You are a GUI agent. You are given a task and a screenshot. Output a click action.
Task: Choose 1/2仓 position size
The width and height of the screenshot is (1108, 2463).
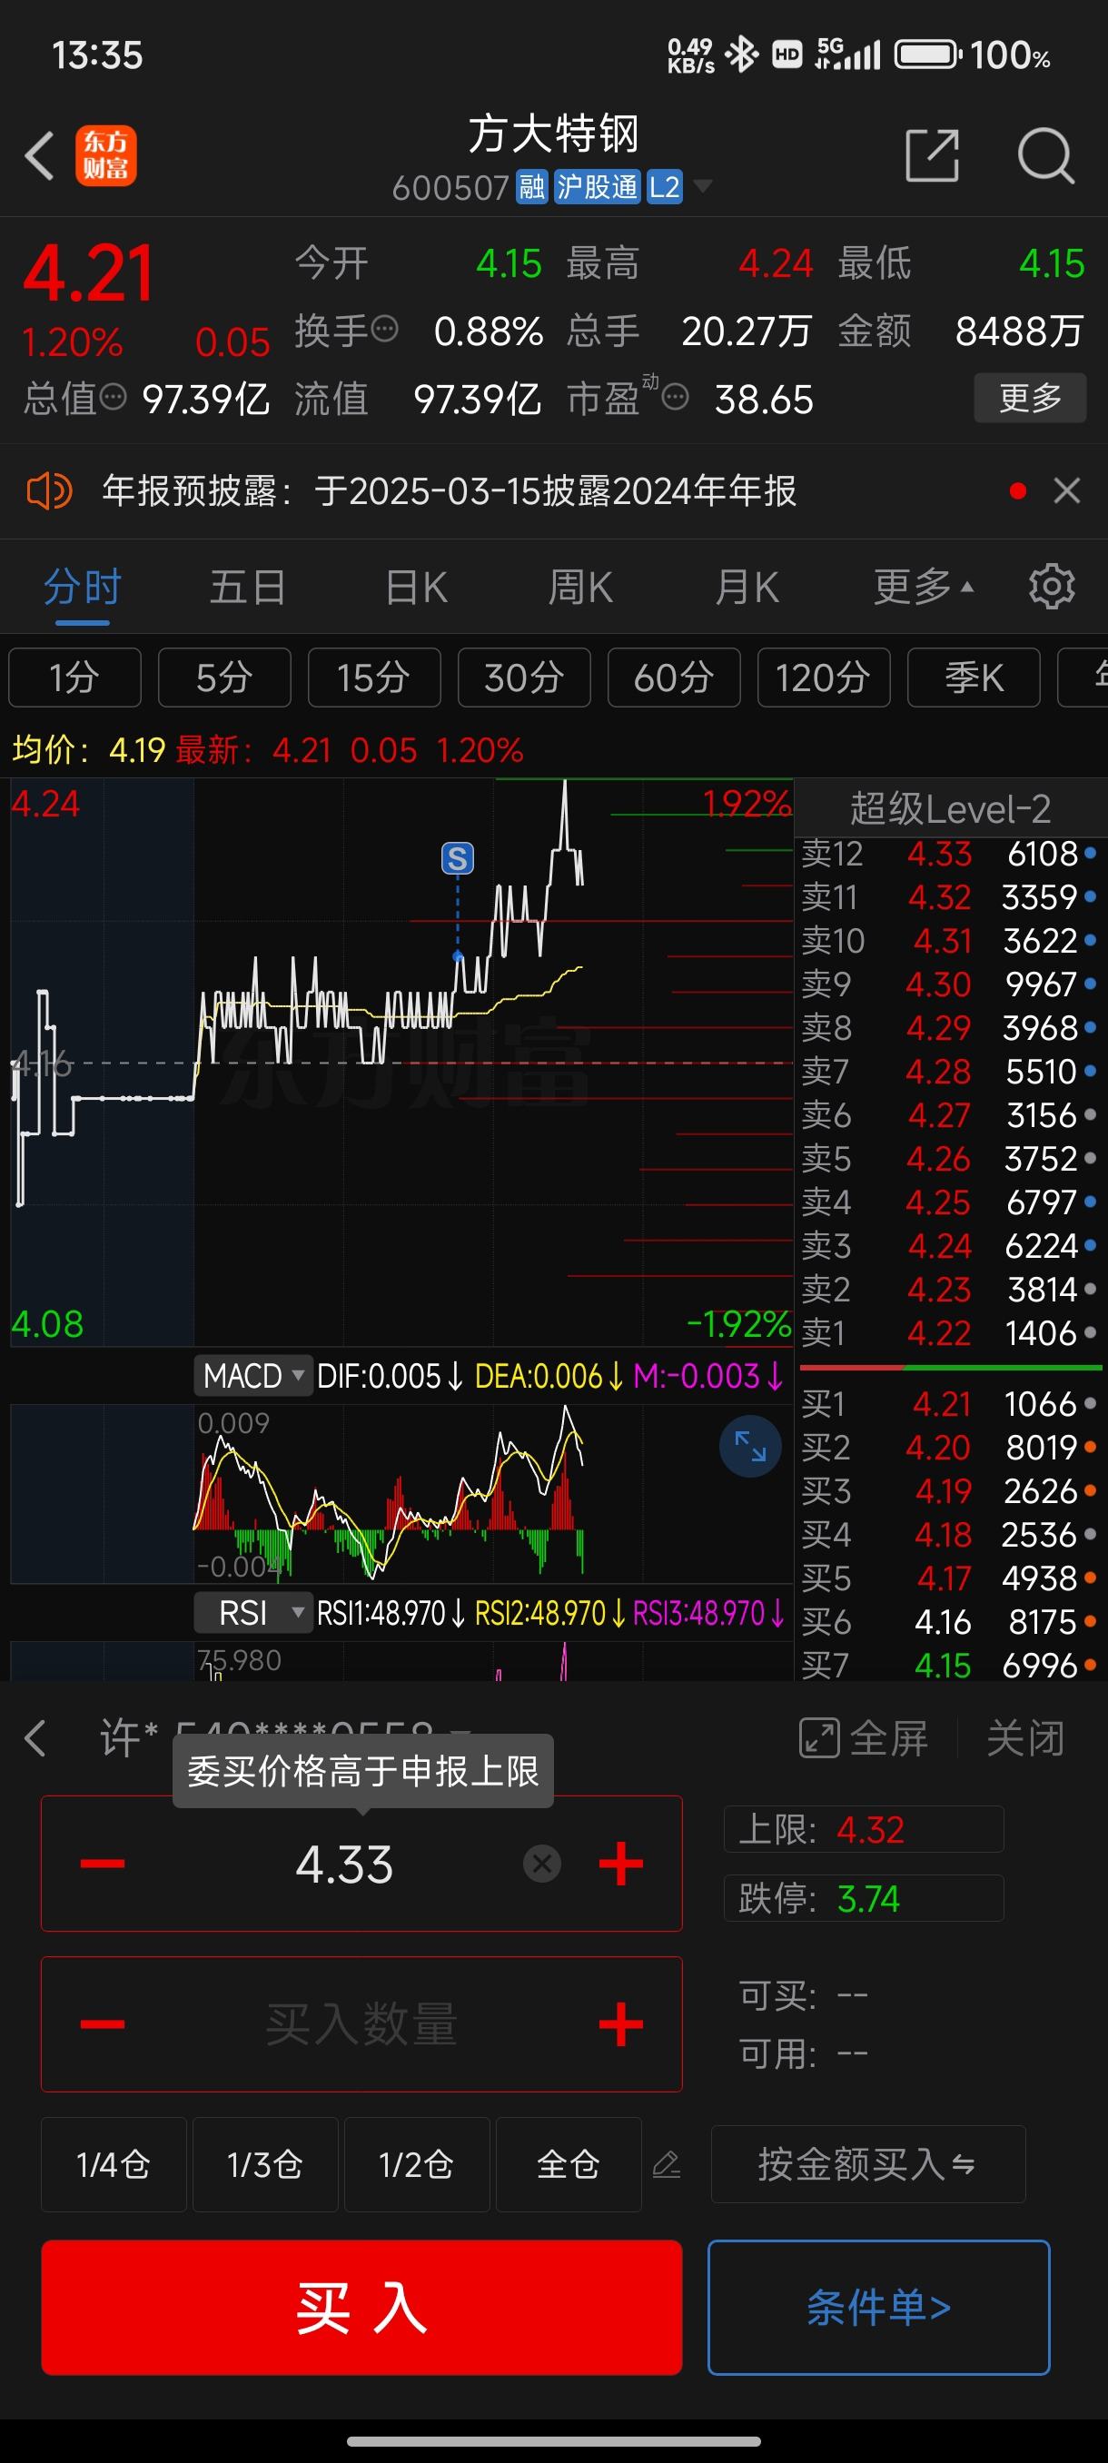(x=417, y=2163)
